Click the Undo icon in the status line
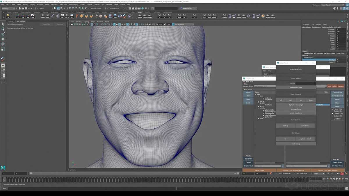This screenshot has height=196, width=349. [x=29, y=8]
